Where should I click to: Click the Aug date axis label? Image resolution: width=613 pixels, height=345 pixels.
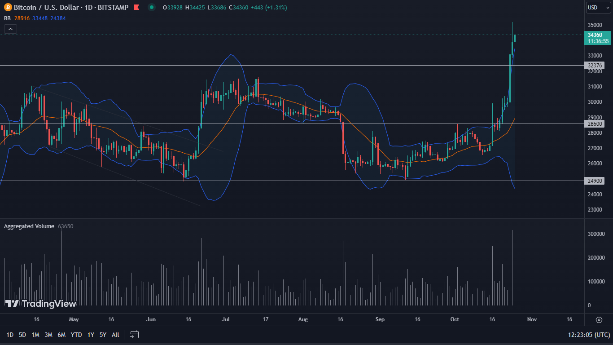303,319
